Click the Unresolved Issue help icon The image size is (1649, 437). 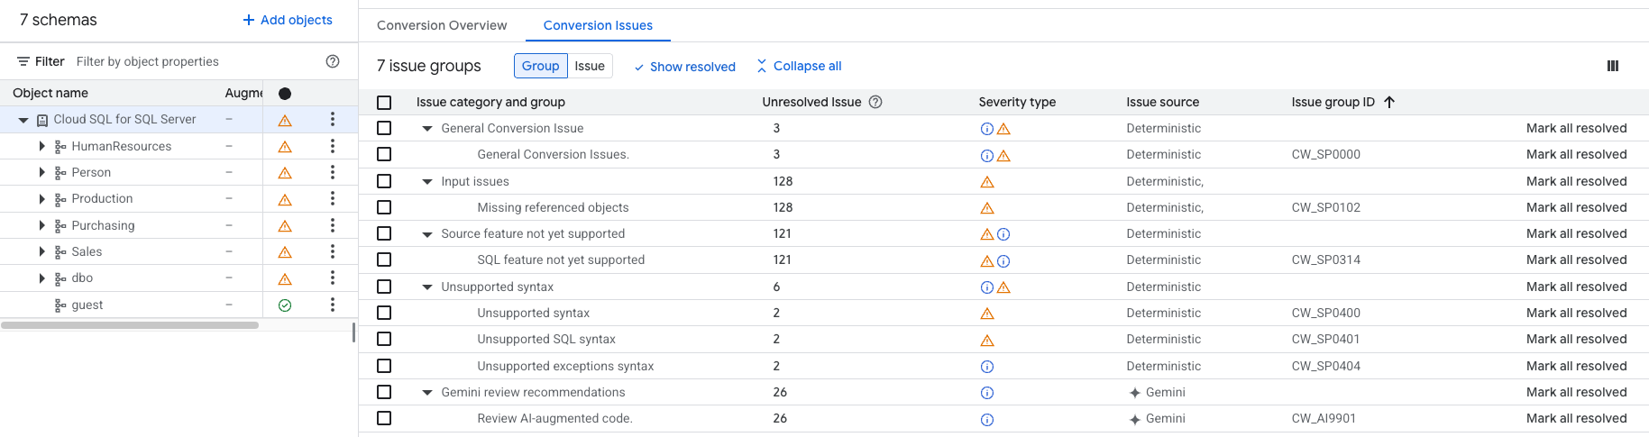pos(875,102)
